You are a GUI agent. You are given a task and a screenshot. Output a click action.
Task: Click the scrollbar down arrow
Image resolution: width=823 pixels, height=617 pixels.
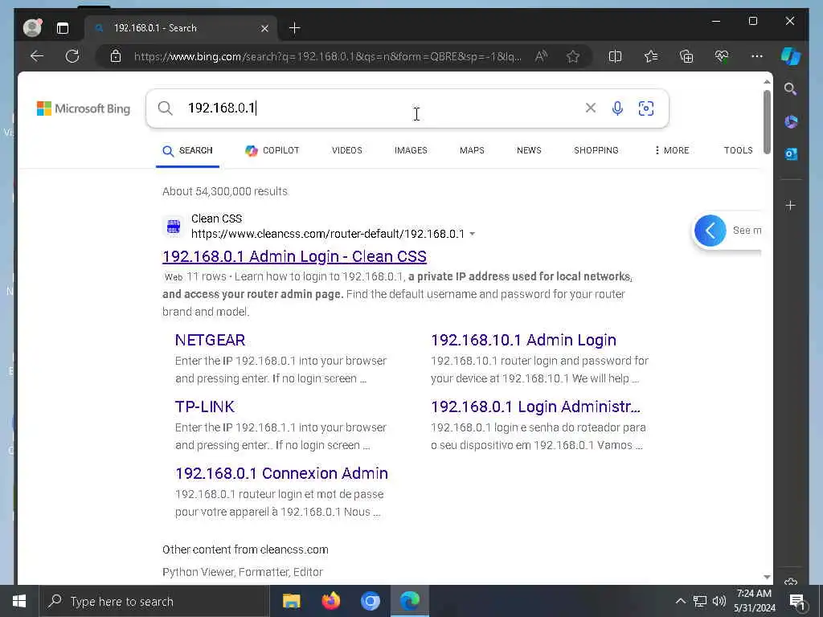coord(767,577)
